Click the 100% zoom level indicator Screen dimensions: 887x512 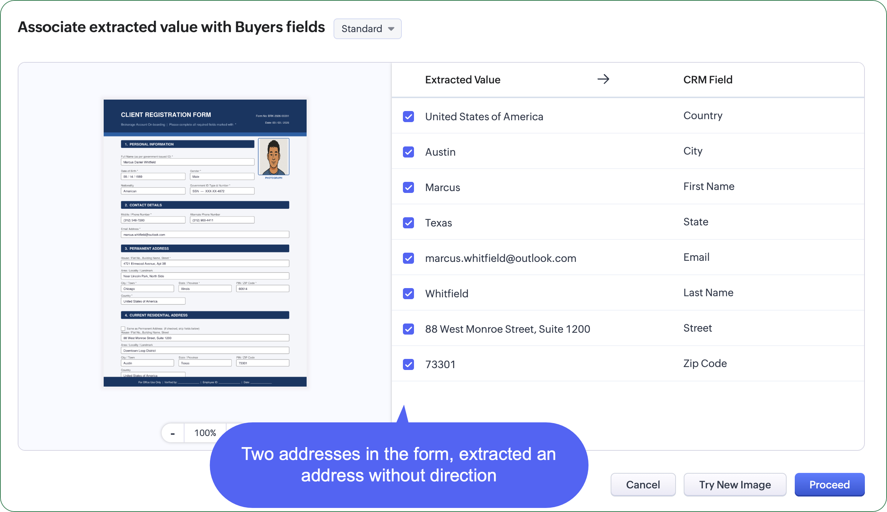point(205,433)
